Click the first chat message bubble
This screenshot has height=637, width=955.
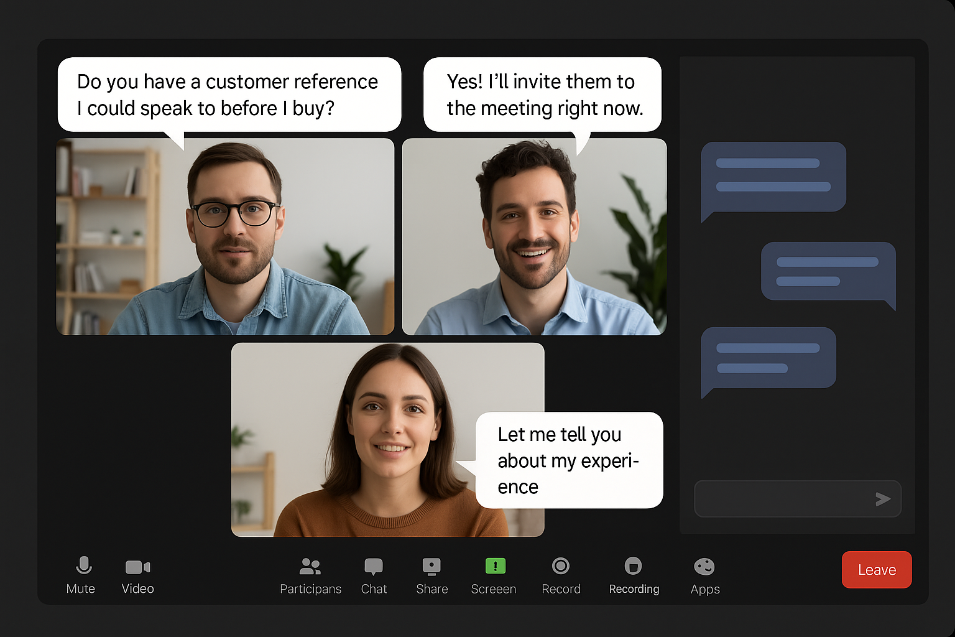click(773, 176)
